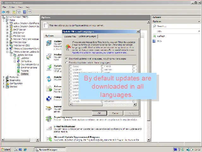202x152 pixels.
Task: Tick the Arabic language checkbox
Action: tap(70, 66)
